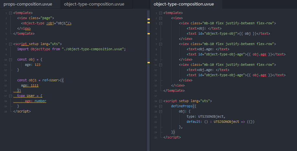Fold the outer <view> on right line 2

[160, 18]
